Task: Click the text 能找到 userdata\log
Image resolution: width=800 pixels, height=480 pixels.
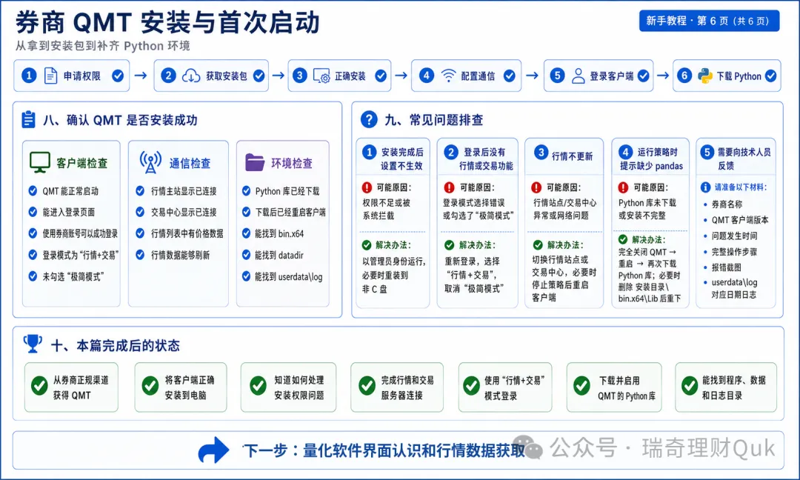Action: click(289, 276)
